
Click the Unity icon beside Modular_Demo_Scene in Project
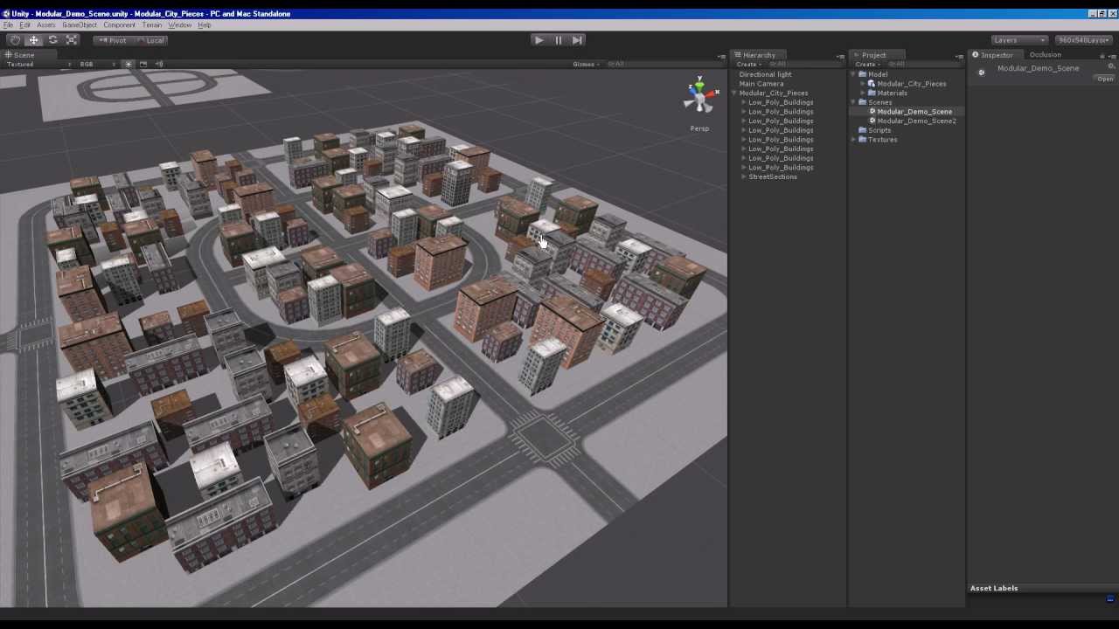[x=872, y=112]
